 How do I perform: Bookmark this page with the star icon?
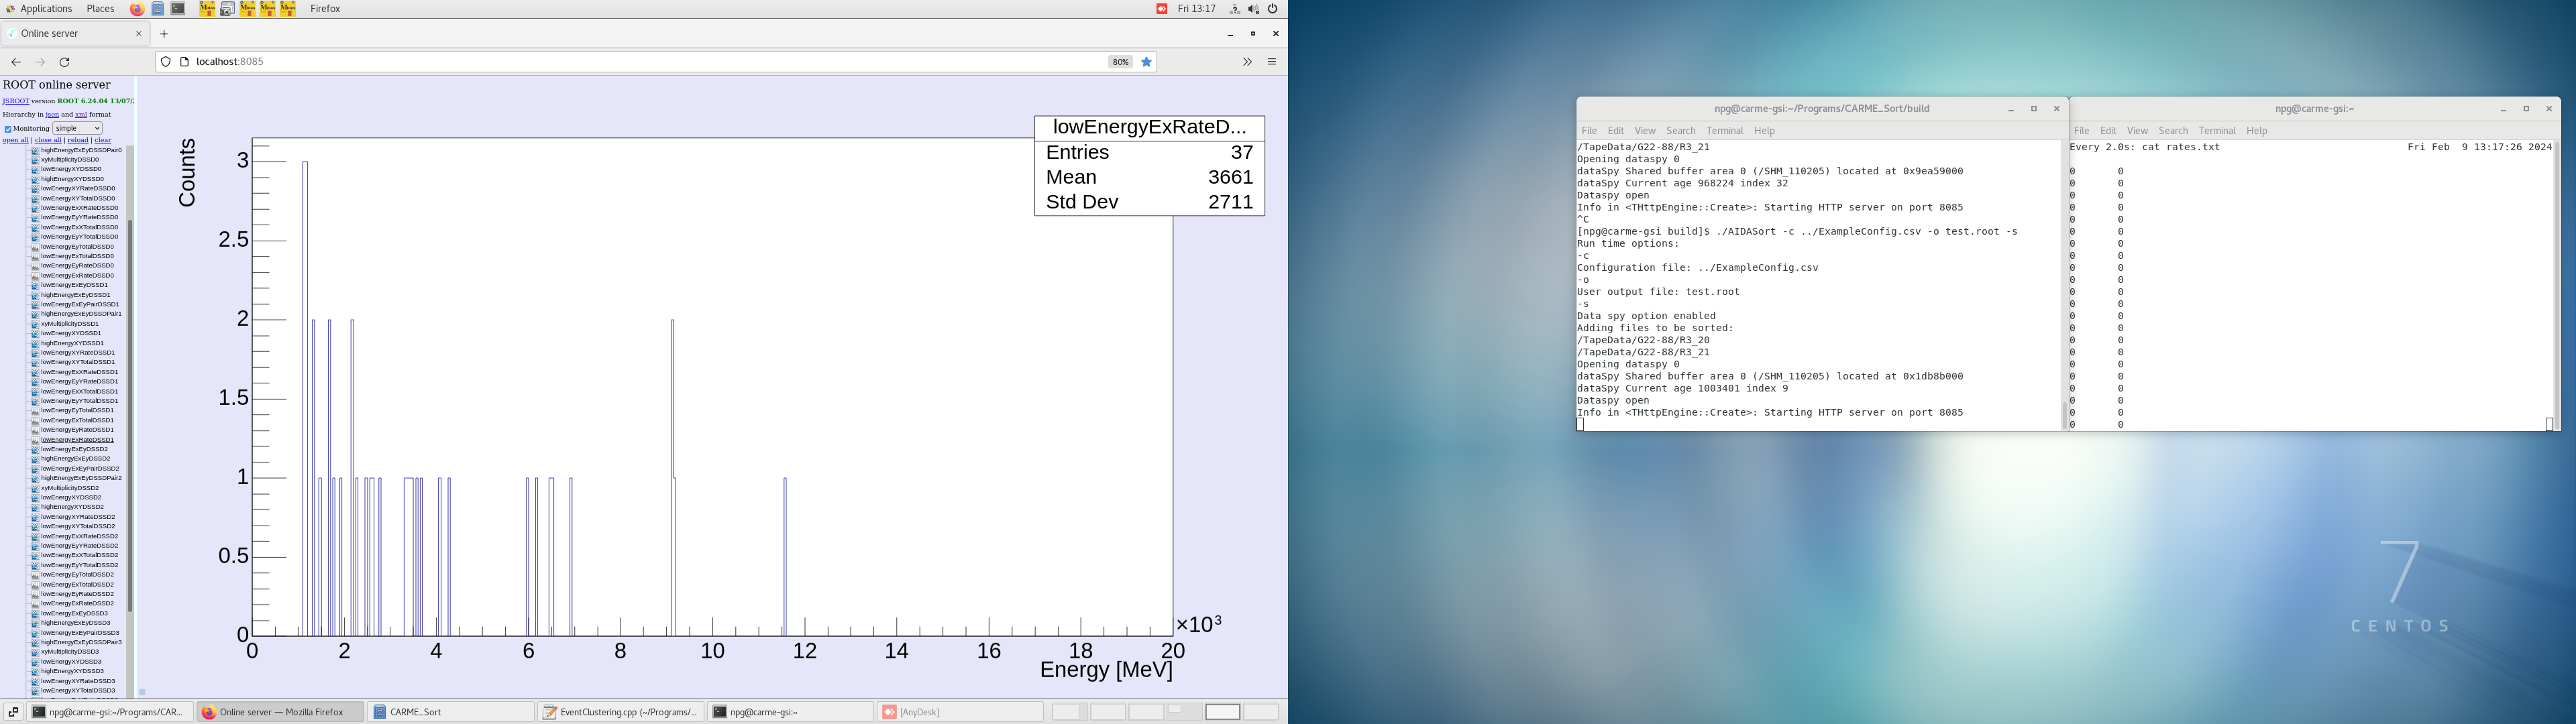point(1147,62)
